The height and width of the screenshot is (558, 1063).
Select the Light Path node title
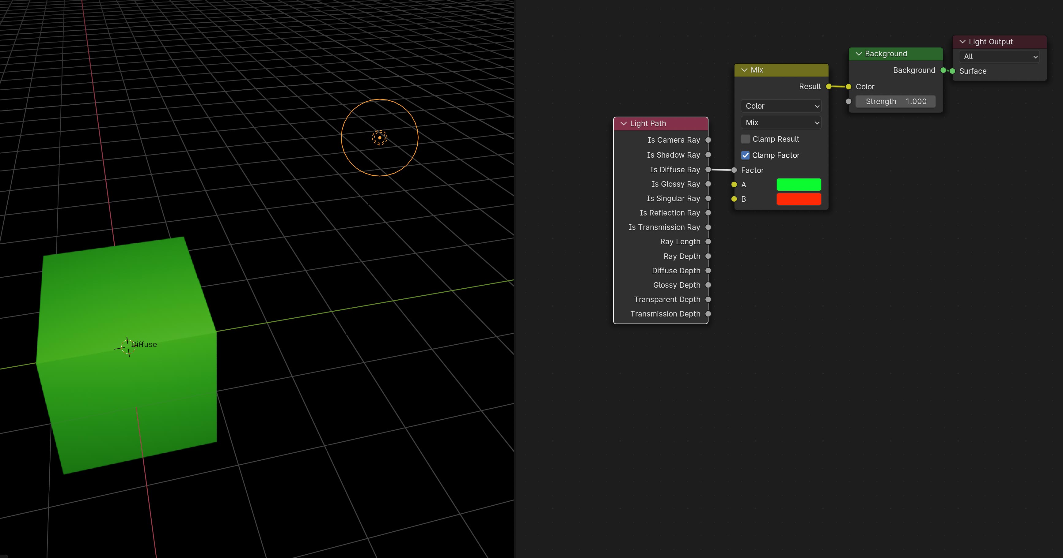(648, 124)
